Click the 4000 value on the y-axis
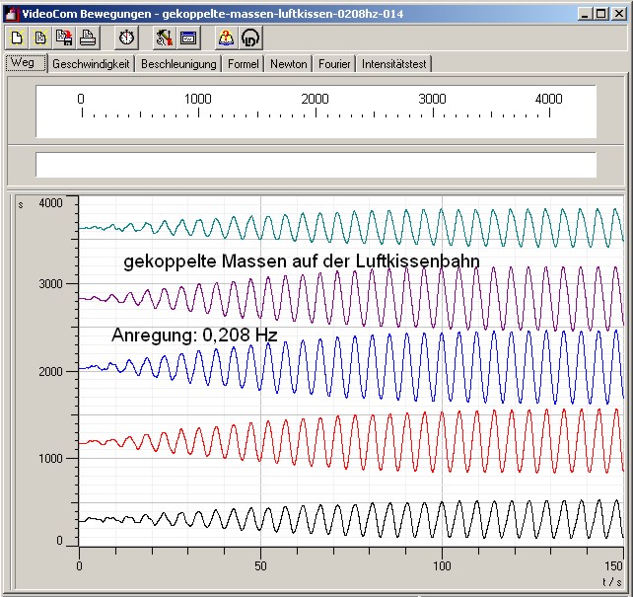The image size is (633, 597). pos(50,202)
